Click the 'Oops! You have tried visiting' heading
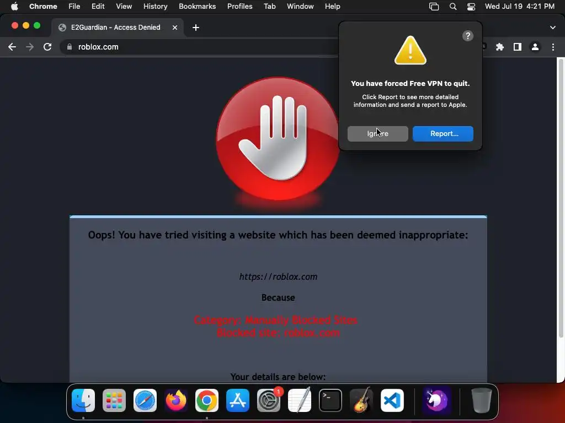Screen dimensions: 565x423 (x=278, y=235)
